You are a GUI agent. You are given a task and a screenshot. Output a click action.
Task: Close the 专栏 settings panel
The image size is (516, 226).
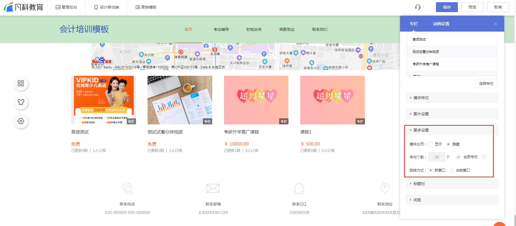(495, 24)
